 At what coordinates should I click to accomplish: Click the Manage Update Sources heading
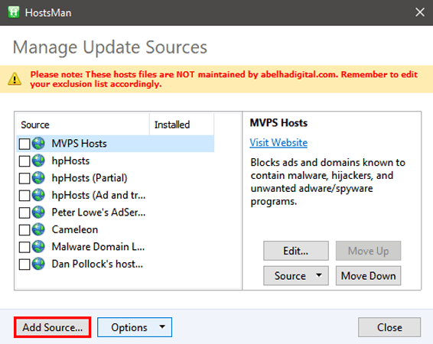[x=110, y=47]
